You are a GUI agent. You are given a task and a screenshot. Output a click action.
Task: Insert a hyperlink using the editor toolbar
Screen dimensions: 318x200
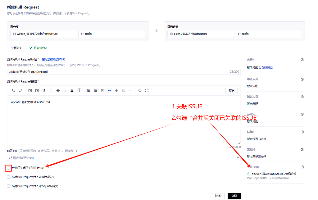(116, 90)
